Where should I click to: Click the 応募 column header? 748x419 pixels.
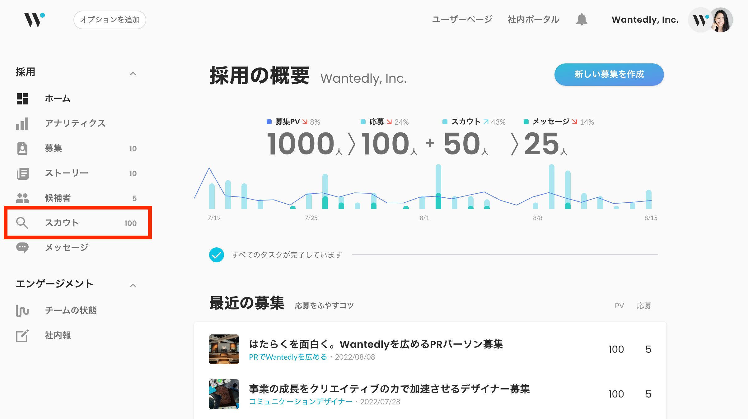pyautogui.click(x=644, y=306)
